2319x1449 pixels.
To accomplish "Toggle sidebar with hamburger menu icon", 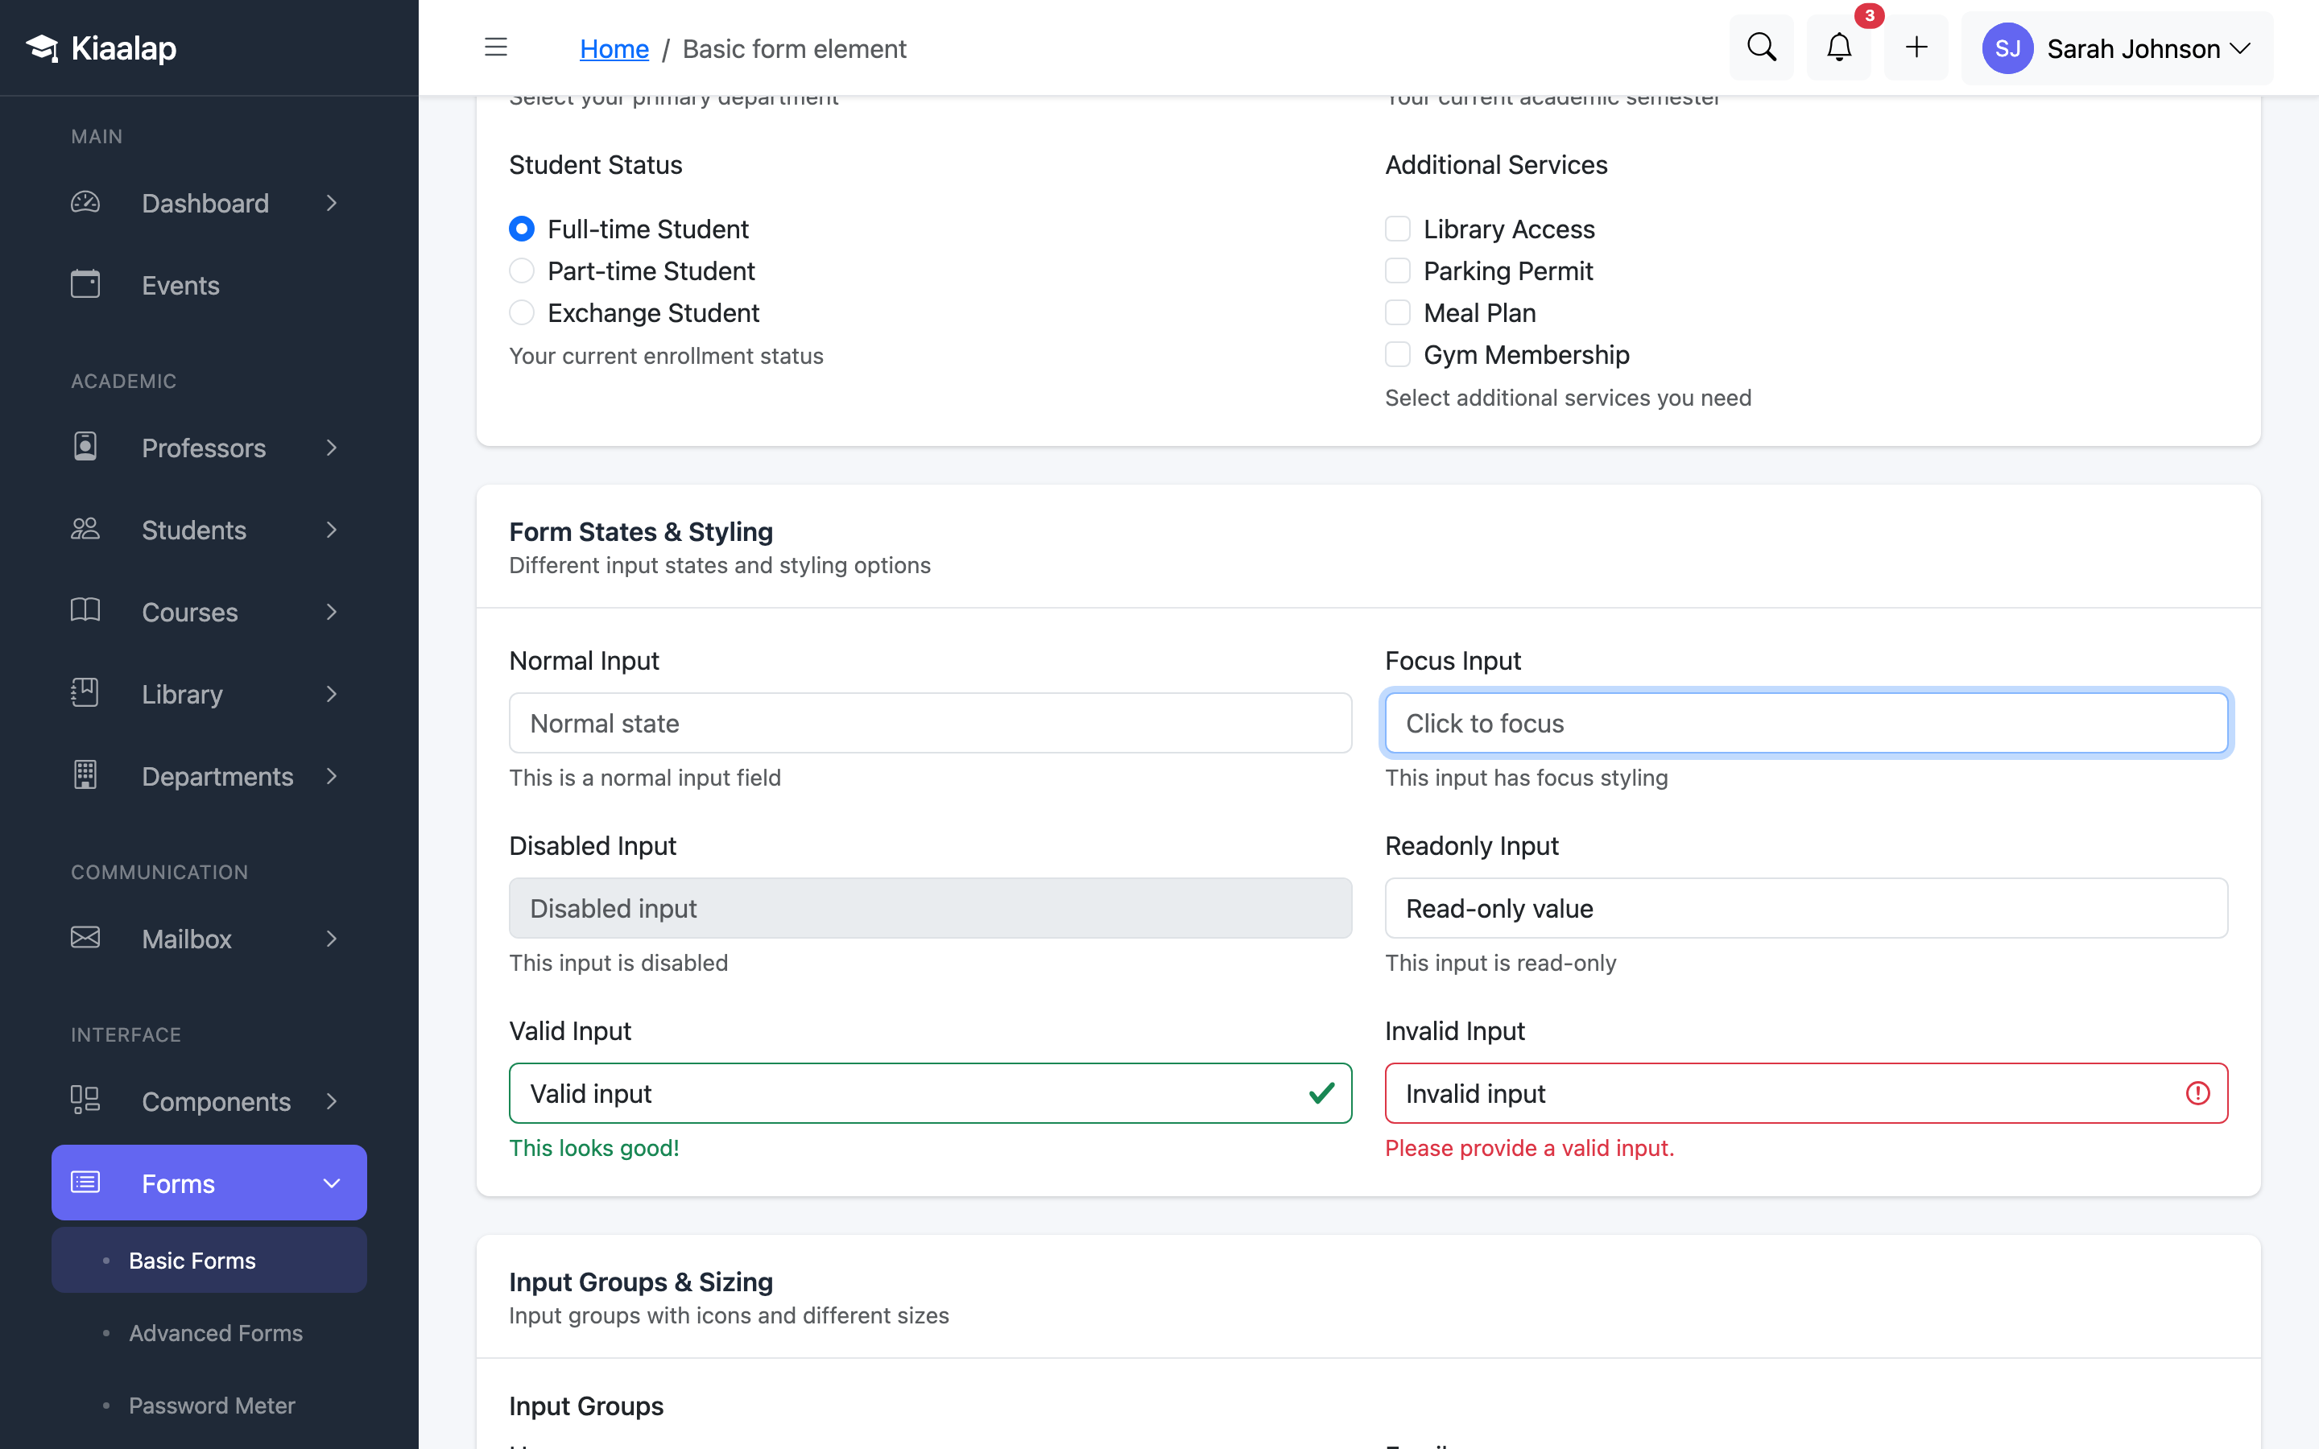I will (x=495, y=48).
